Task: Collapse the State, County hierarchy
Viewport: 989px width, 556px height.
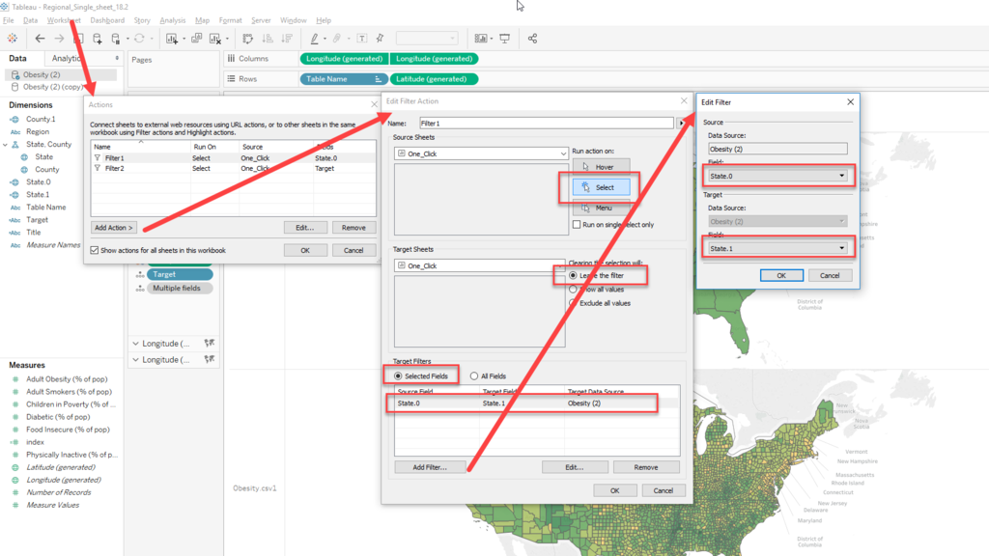Action: point(5,145)
